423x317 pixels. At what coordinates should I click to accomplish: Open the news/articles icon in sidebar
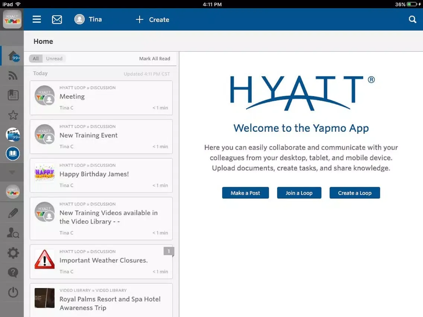(13, 95)
